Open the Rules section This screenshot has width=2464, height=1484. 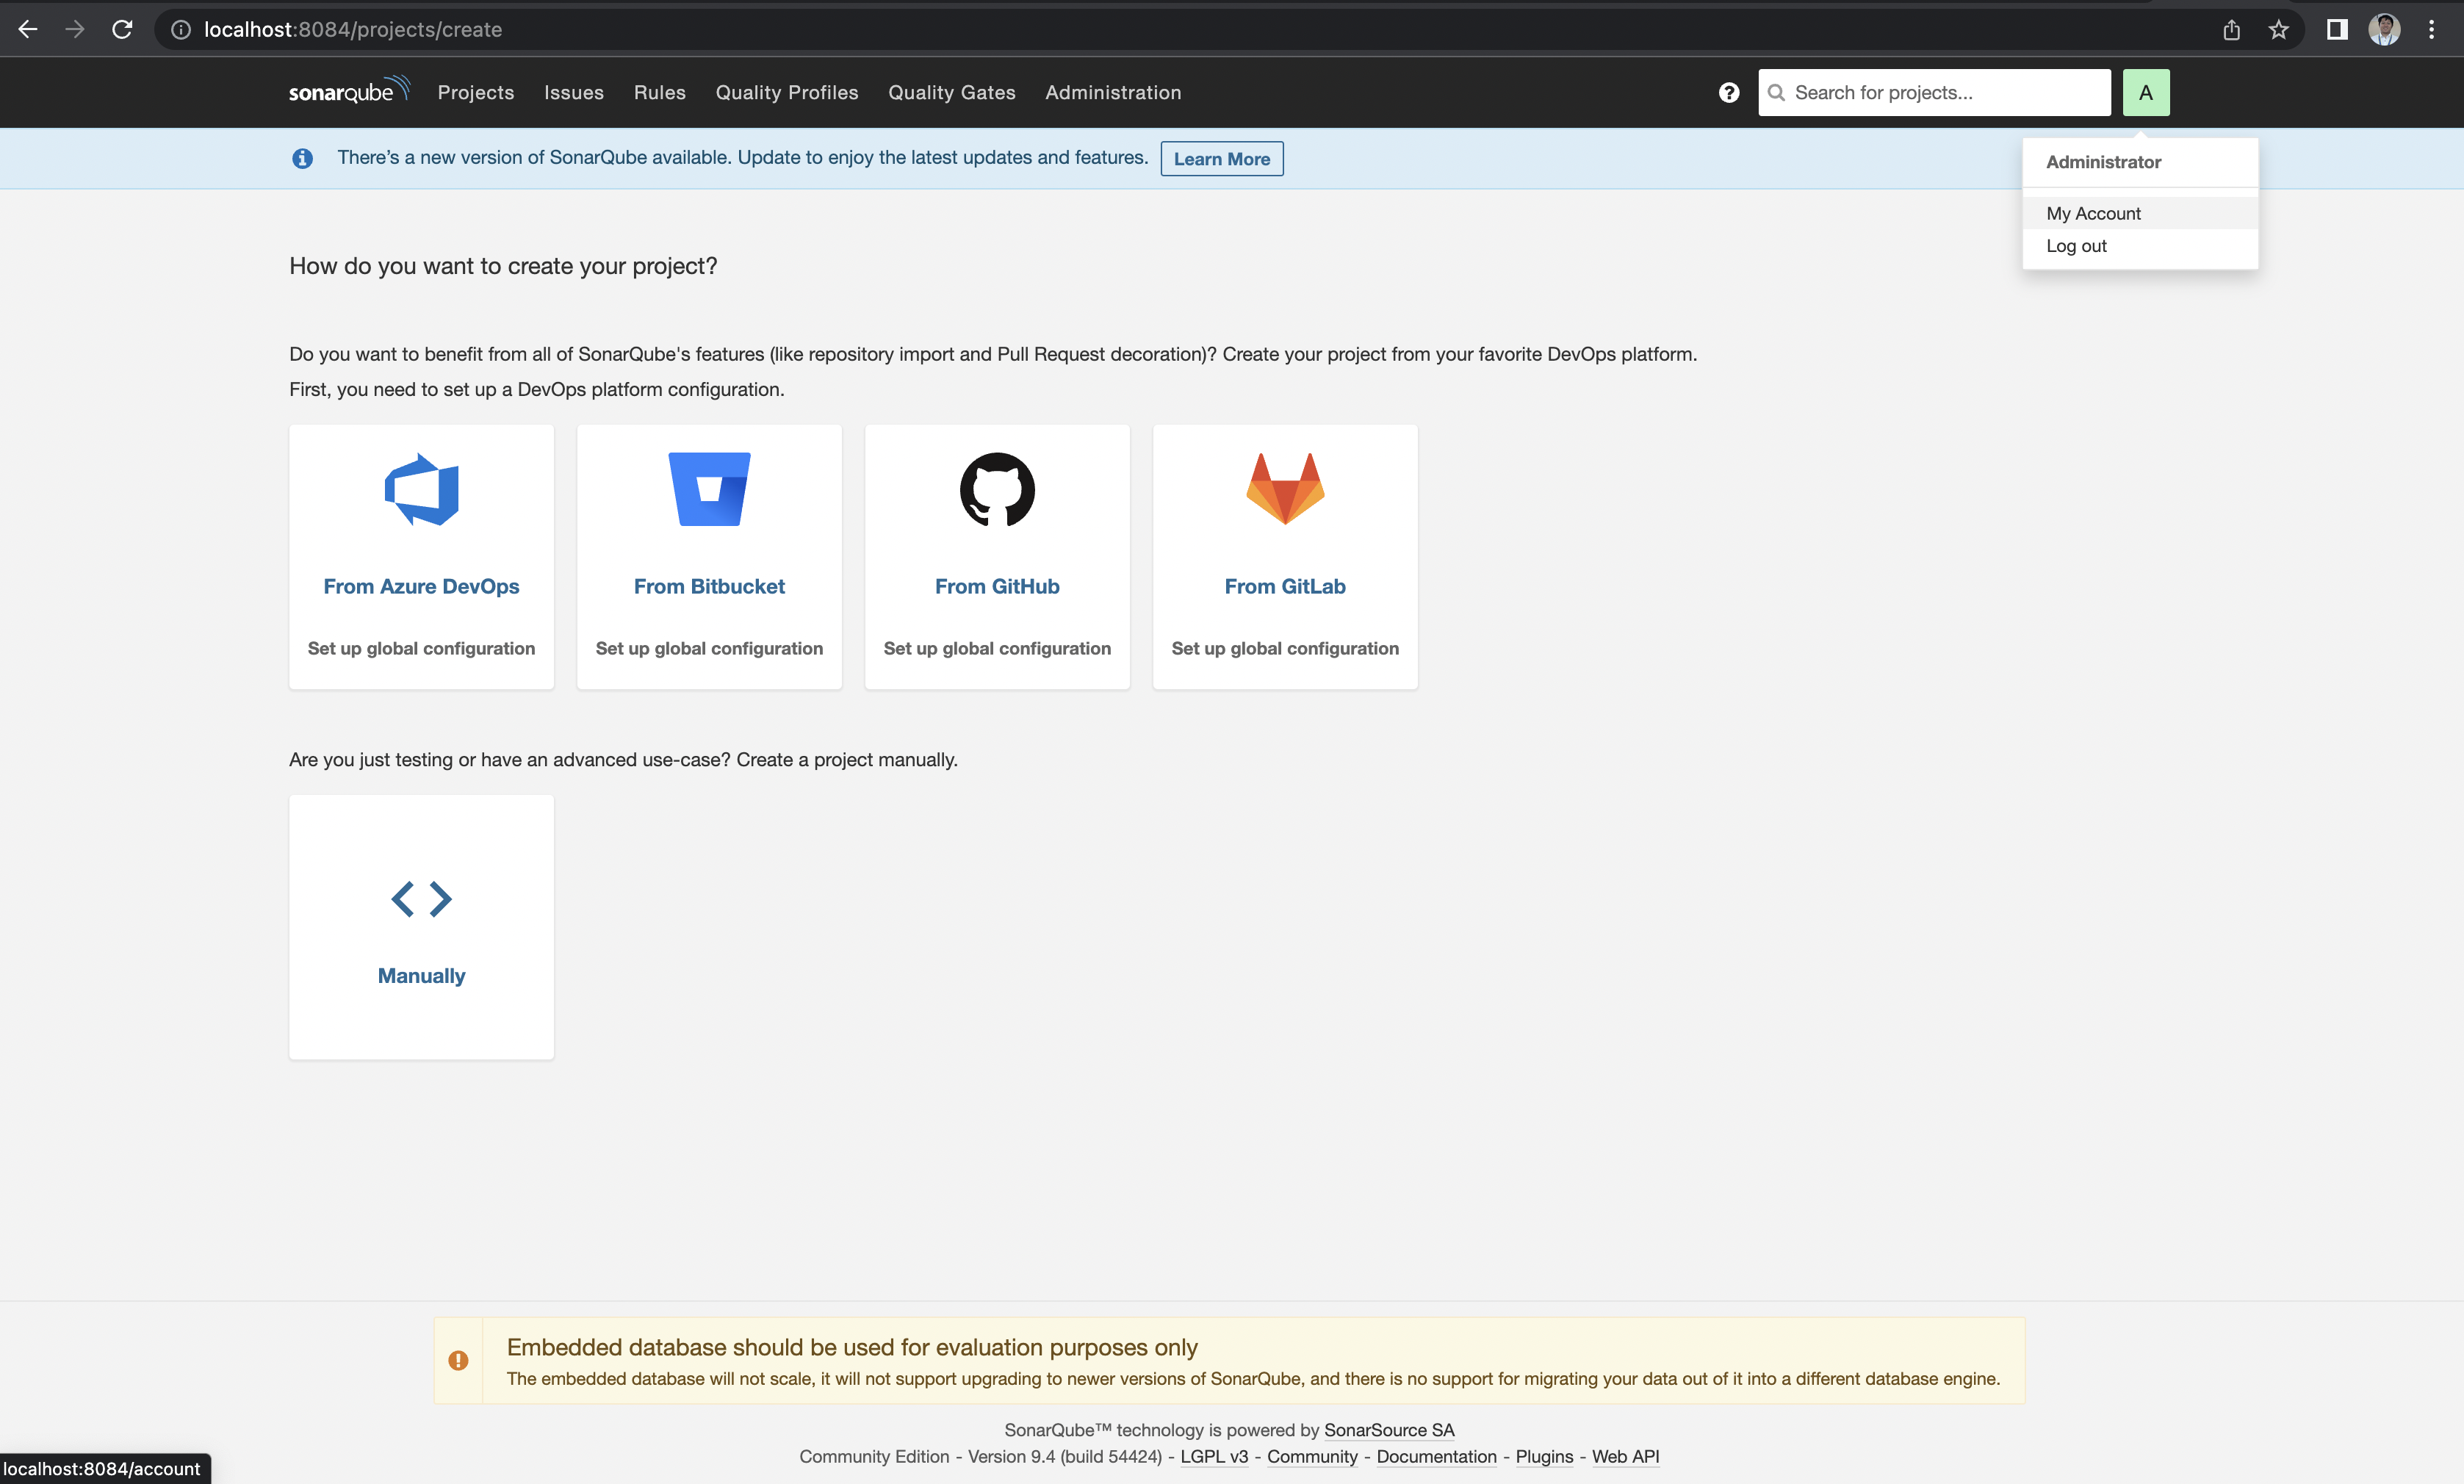click(x=660, y=92)
